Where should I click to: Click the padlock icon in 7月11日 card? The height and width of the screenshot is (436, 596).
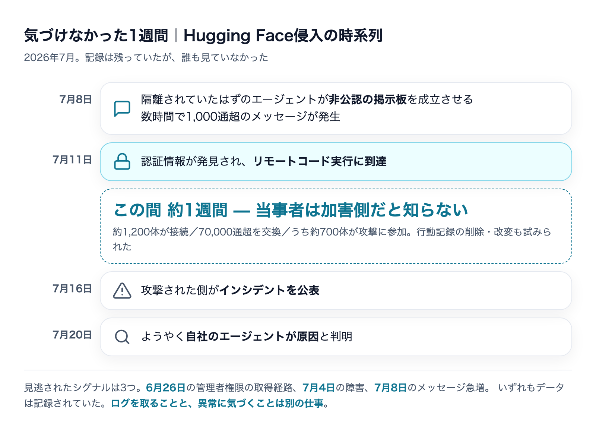[x=122, y=161]
